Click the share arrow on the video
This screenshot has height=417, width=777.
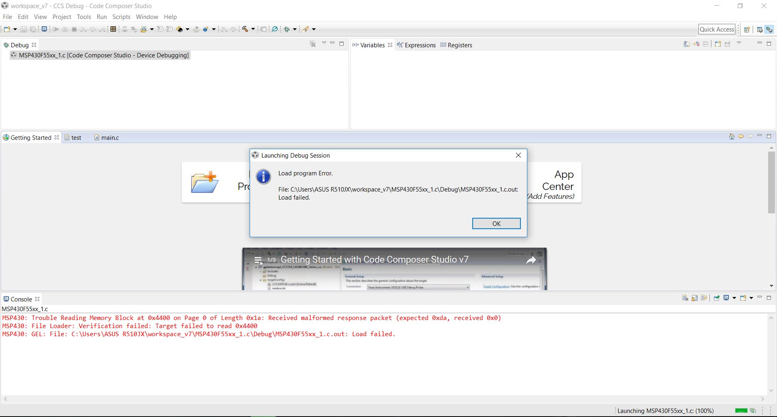[x=531, y=260]
